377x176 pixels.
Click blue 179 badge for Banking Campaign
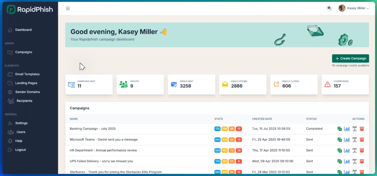[218, 129]
